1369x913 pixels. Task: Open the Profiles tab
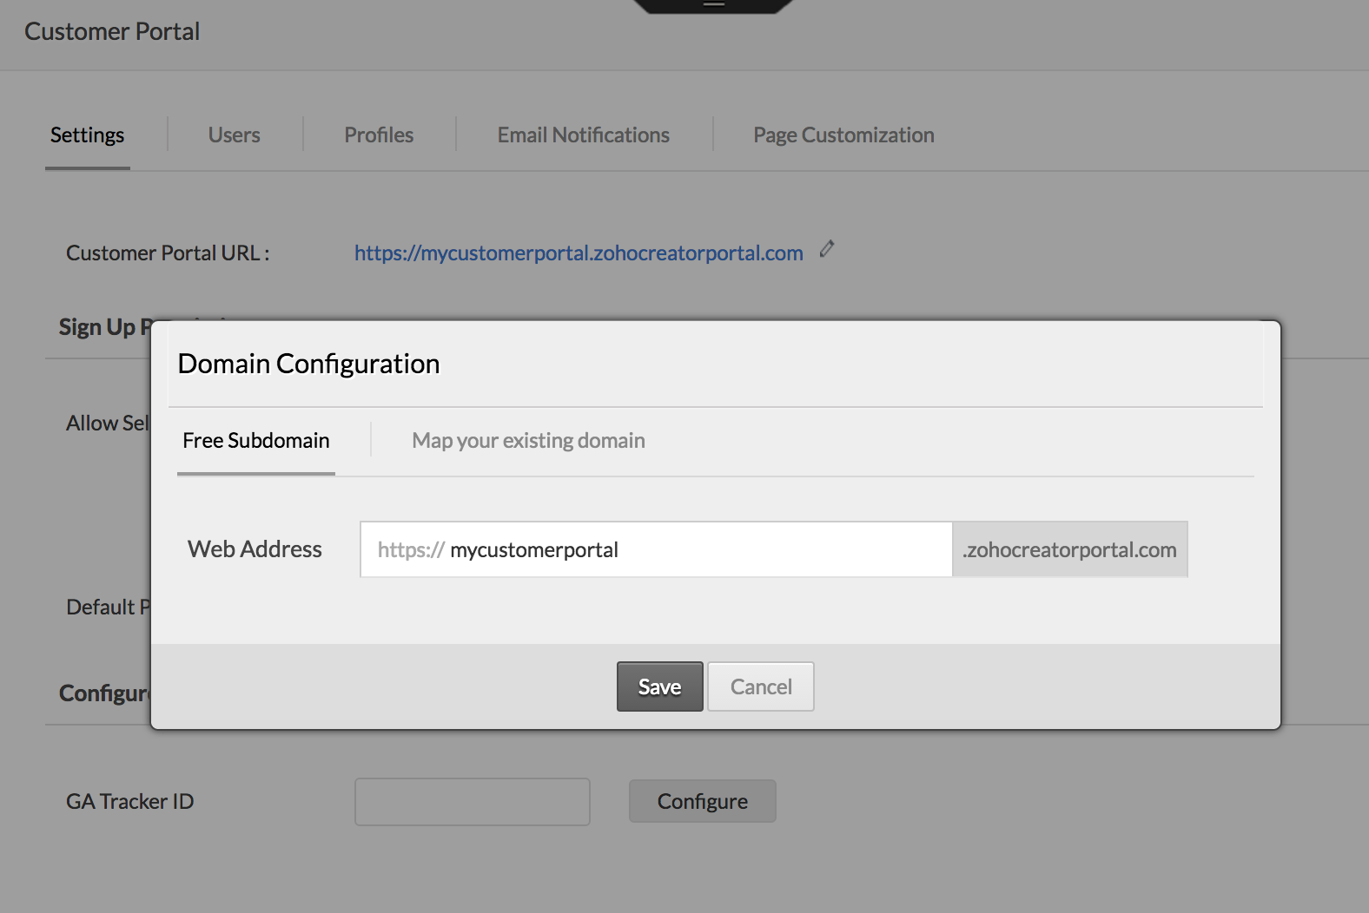tap(379, 135)
